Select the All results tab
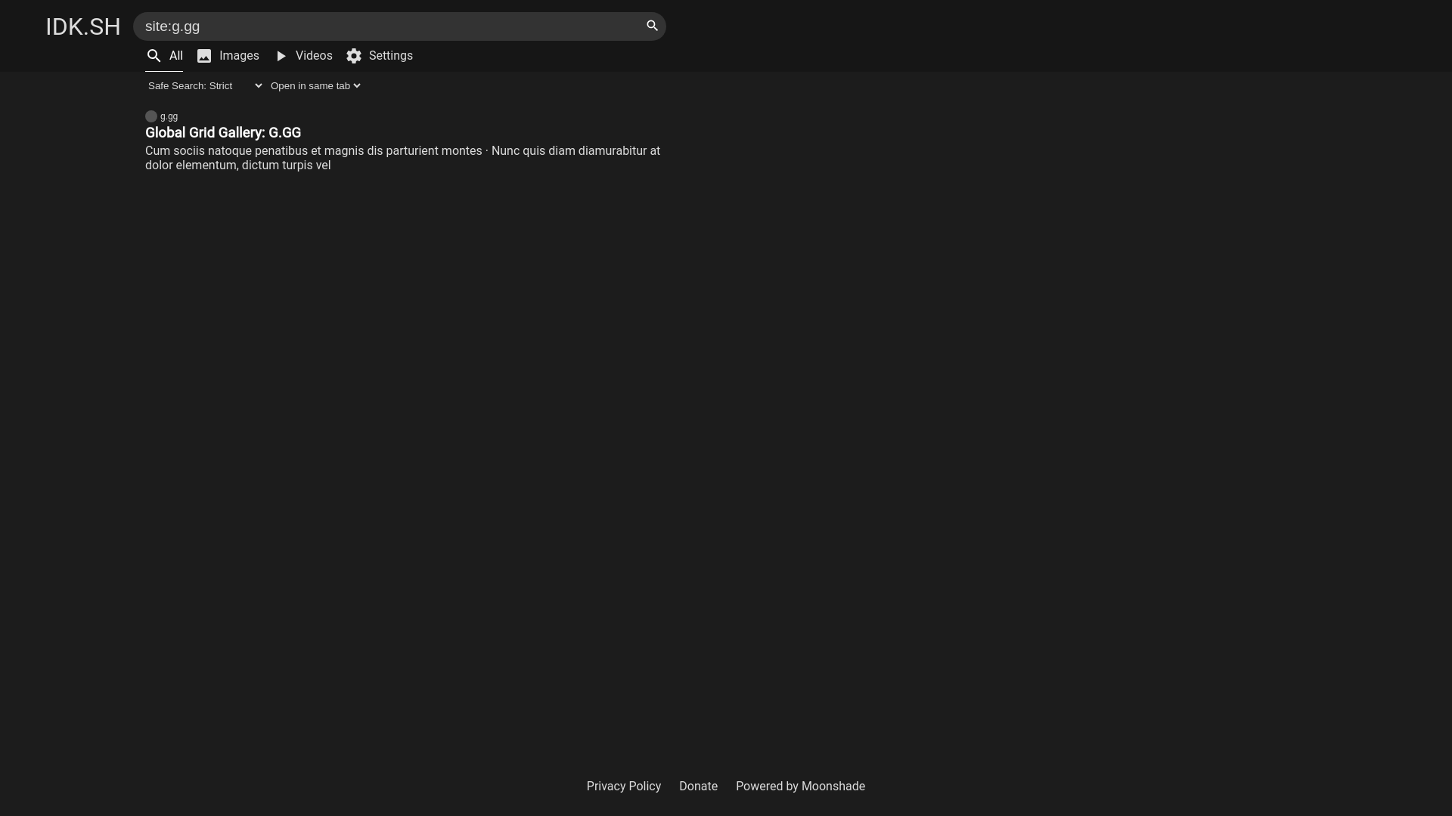Screen dimensions: 1452x816 164,56
